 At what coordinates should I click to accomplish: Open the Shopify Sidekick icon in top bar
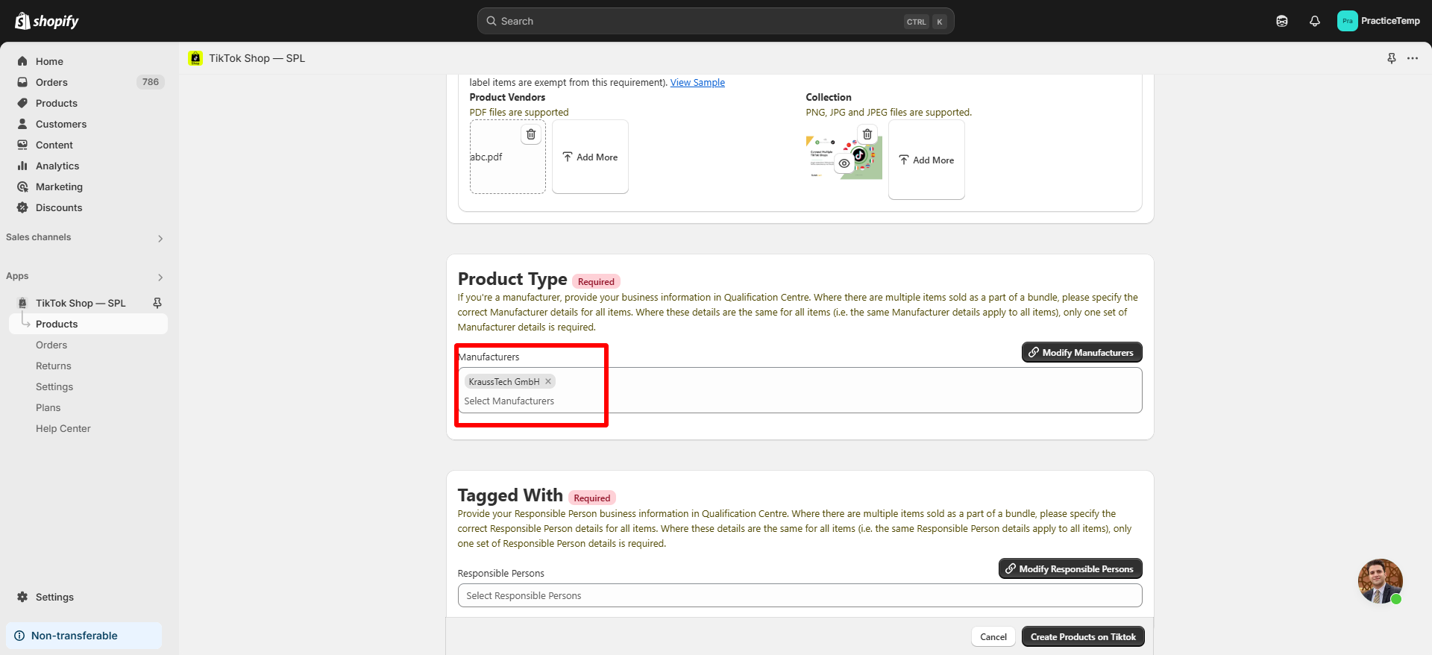click(1282, 21)
